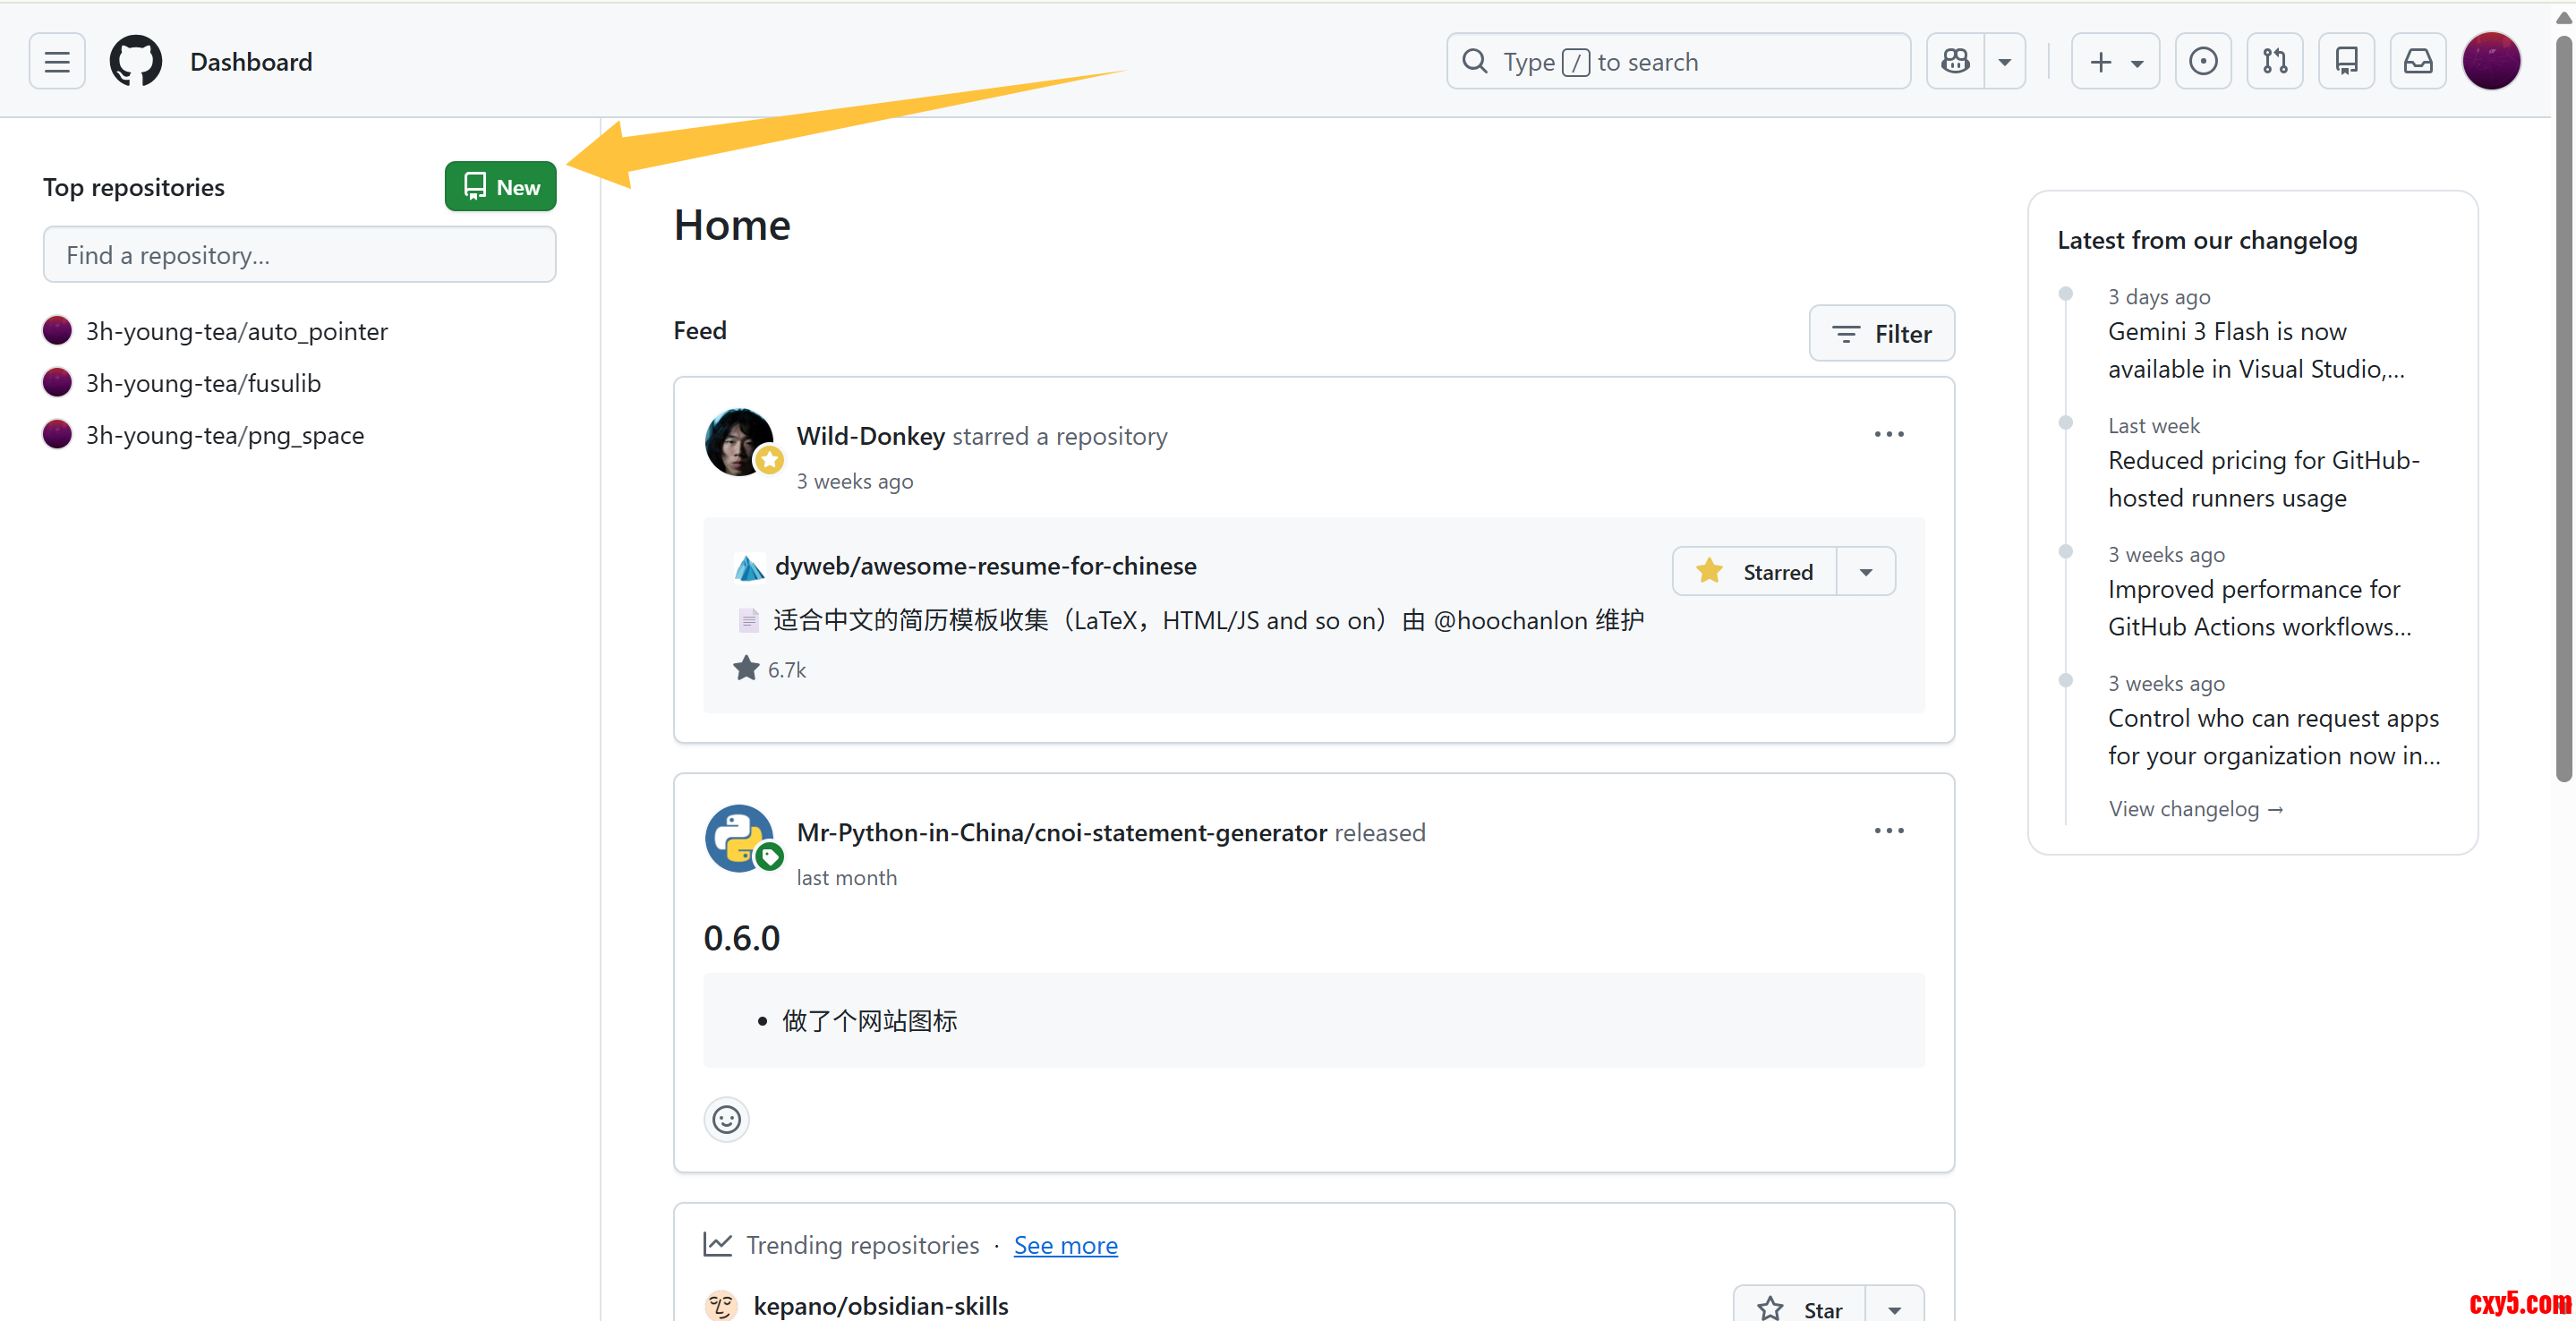Open the Repositories icon in header

coord(2346,62)
